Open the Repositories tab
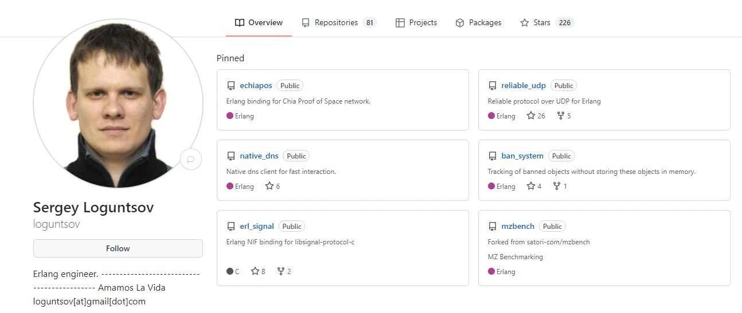 (338, 23)
